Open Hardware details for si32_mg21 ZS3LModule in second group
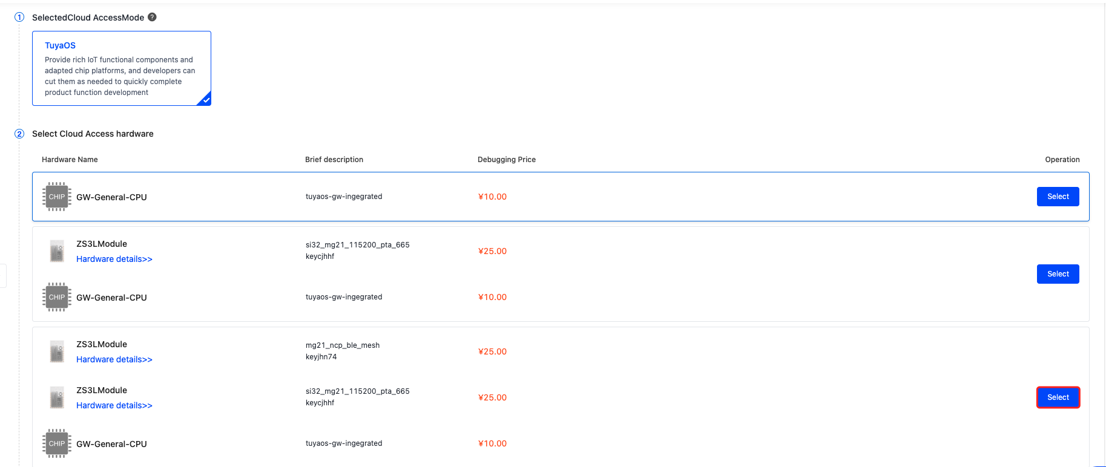 (114, 259)
